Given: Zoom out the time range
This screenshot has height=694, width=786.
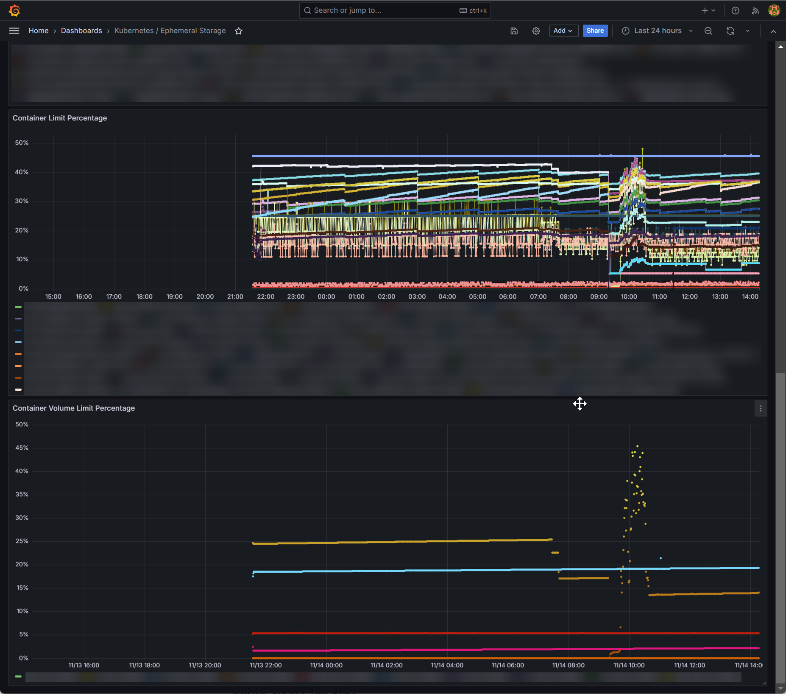Looking at the screenshot, I should click(708, 31).
